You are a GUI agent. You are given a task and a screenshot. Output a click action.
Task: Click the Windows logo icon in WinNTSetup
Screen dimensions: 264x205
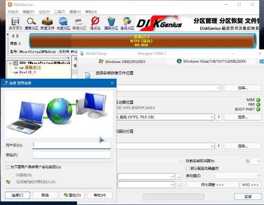point(261,61)
